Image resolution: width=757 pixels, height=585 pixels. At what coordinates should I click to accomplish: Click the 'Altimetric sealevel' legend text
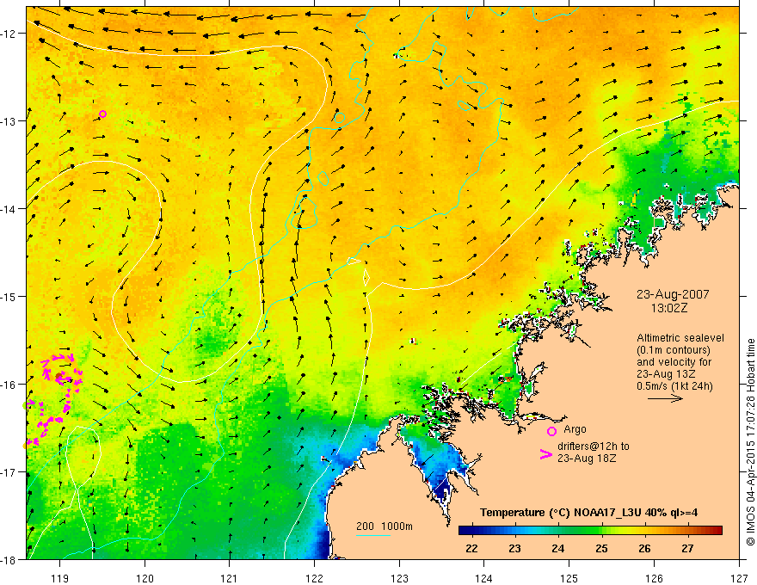coord(680,338)
